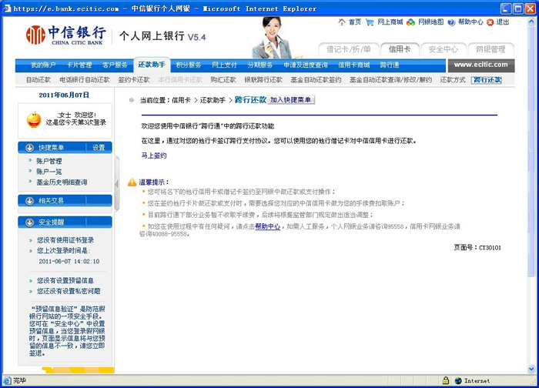Collapse the 安全提醒 section
Viewport: 539px width, 388px height.
30,222
